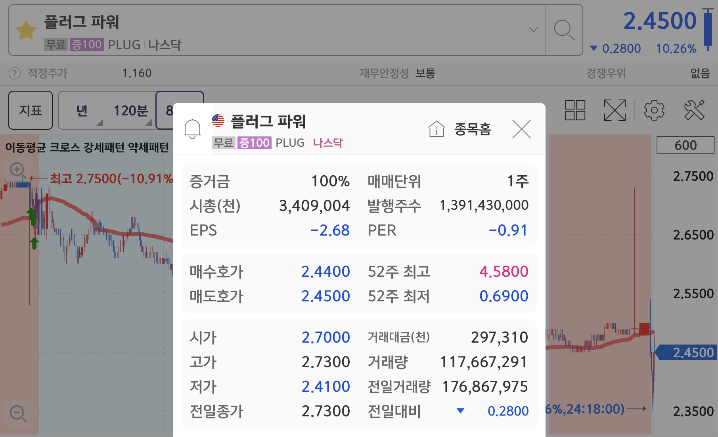The height and width of the screenshot is (437, 718).
Task: Open the chart grid layout icon
Action: click(575, 110)
